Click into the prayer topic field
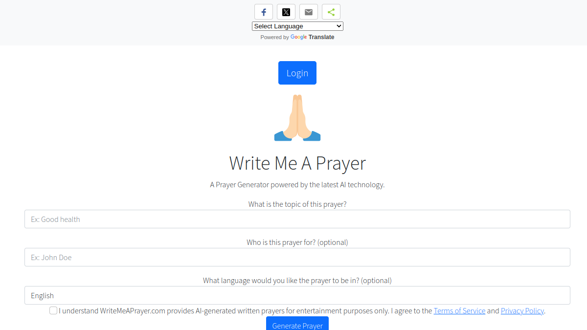 pyautogui.click(x=297, y=219)
